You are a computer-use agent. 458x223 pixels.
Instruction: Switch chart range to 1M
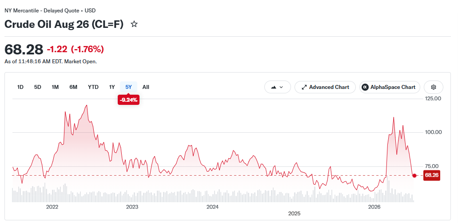(55, 87)
